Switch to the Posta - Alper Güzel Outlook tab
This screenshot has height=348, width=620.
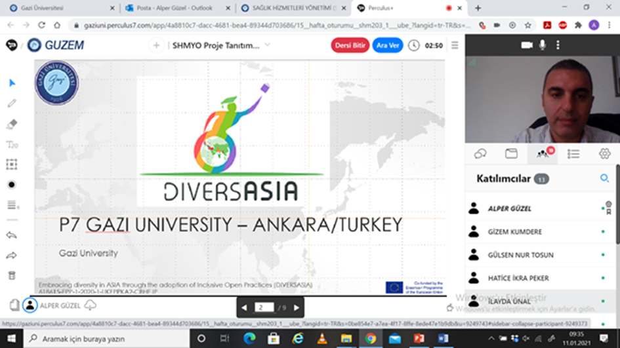click(x=175, y=8)
